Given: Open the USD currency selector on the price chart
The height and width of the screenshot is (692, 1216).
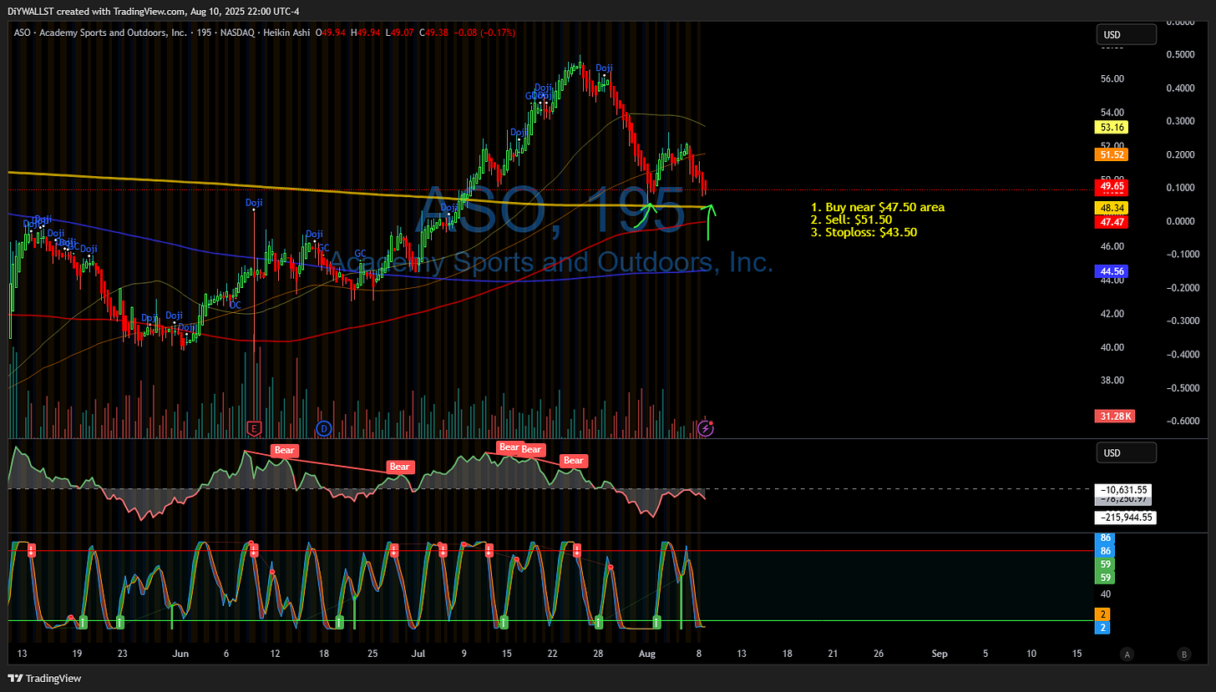Looking at the screenshot, I should coord(1126,35).
